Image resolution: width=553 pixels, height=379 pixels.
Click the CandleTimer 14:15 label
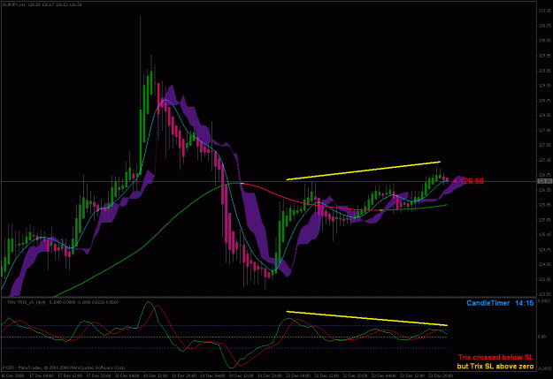(x=500, y=303)
